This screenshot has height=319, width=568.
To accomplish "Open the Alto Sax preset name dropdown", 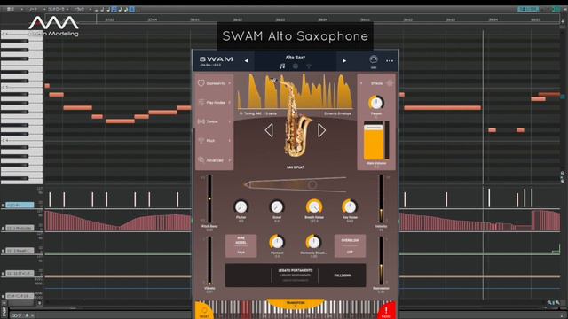I will coord(296,58).
